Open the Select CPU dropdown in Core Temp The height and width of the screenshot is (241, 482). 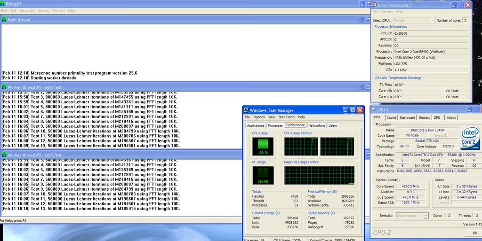413,21
